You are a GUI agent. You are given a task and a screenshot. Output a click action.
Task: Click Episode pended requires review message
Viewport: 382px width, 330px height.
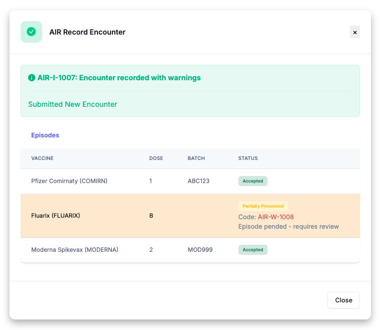(x=289, y=227)
